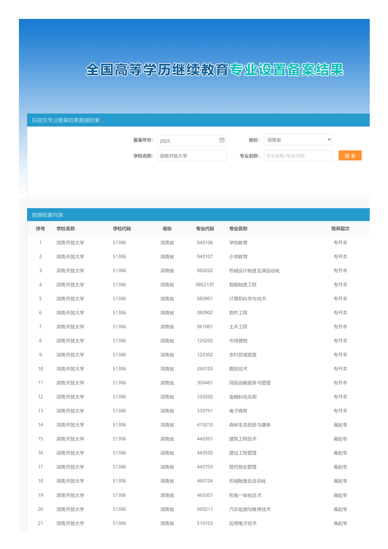Screen dimensions: 388x549
Task: Select the 软件工程 major entry
Action: point(238,313)
